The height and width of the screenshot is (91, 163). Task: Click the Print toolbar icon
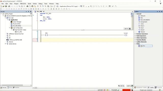tap(9, 6)
